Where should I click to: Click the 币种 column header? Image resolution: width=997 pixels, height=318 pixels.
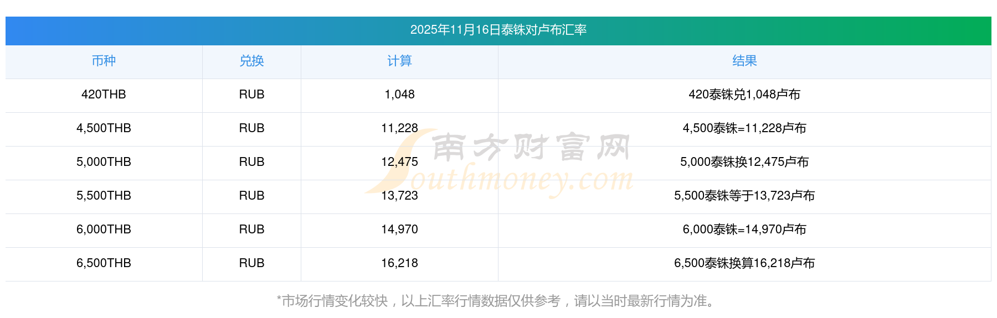point(104,61)
